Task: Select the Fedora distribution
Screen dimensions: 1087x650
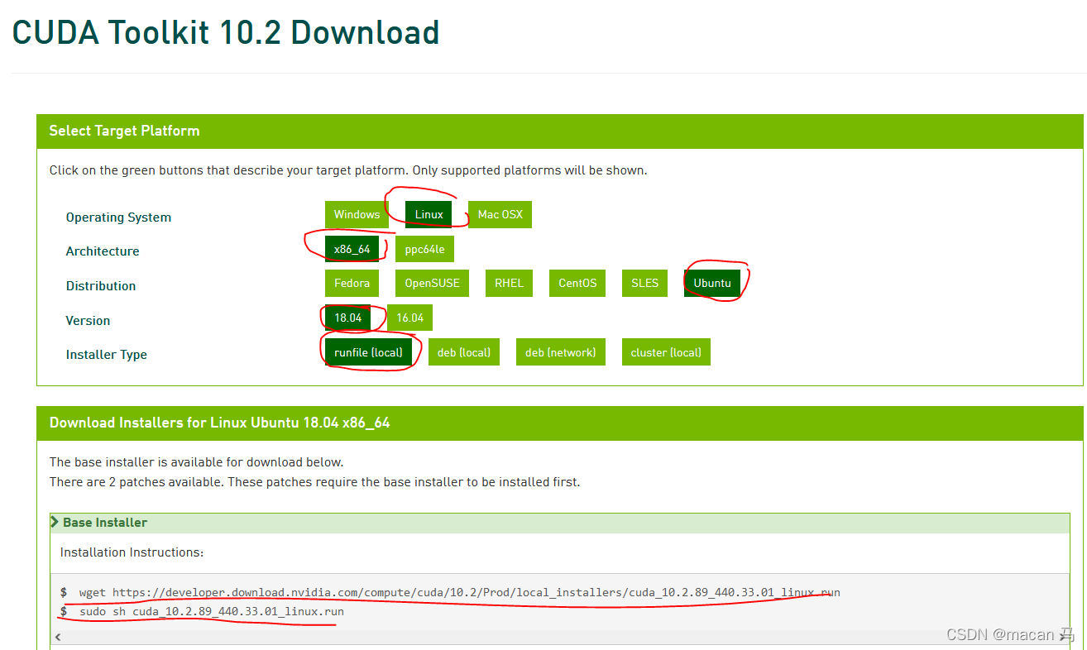Action: coord(352,283)
